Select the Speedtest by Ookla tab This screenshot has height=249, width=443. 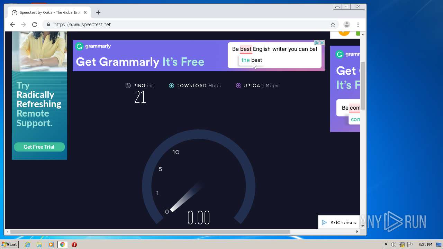(49, 12)
